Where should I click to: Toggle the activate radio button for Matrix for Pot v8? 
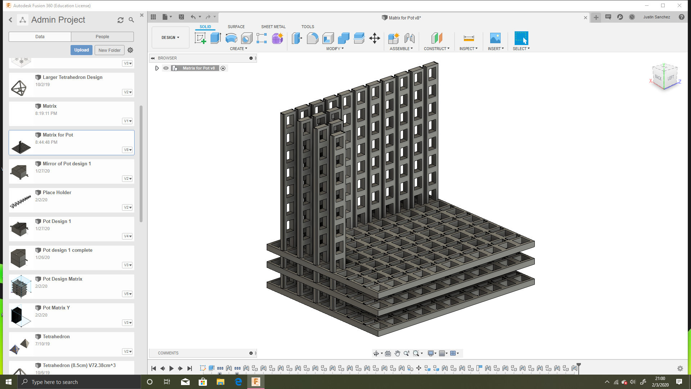pyautogui.click(x=223, y=68)
